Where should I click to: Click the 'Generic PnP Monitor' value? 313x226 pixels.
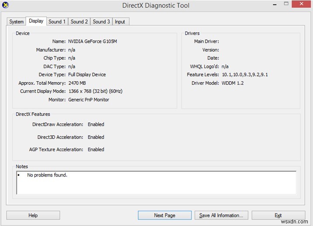[x=89, y=100]
